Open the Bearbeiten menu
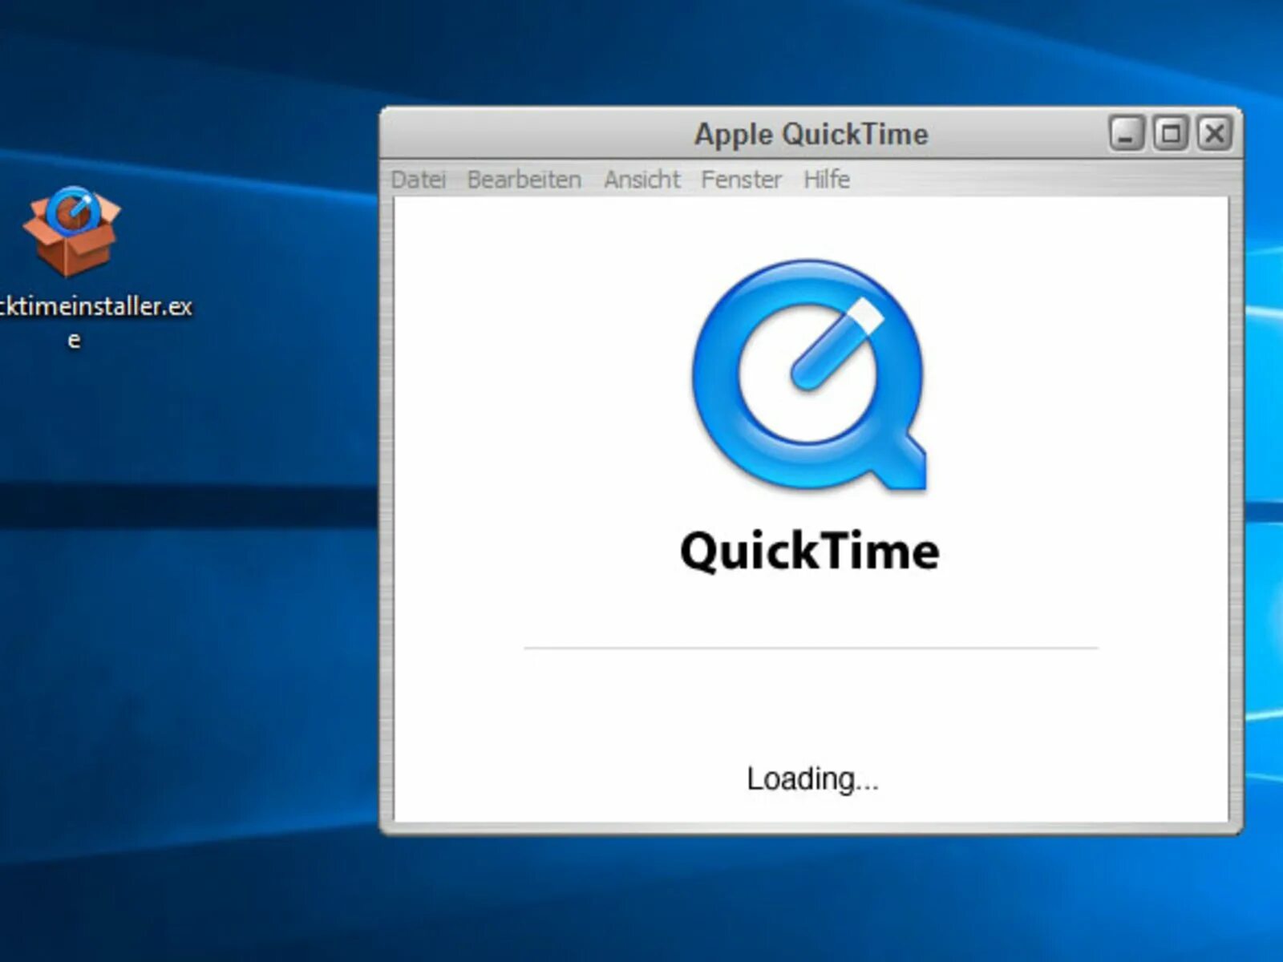This screenshot has width=1283, height=962. (524, 180)
